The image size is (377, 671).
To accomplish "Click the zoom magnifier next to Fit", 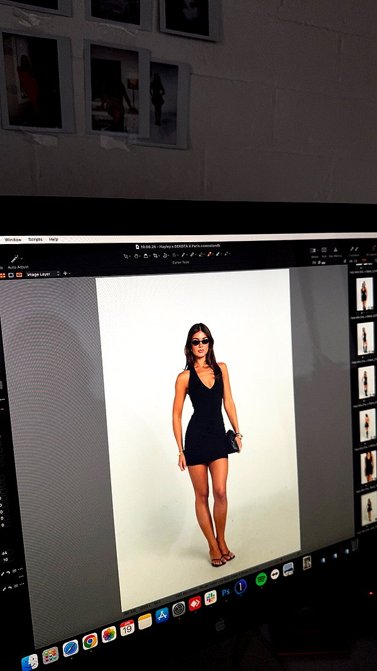I will click(x=319, y=263).
